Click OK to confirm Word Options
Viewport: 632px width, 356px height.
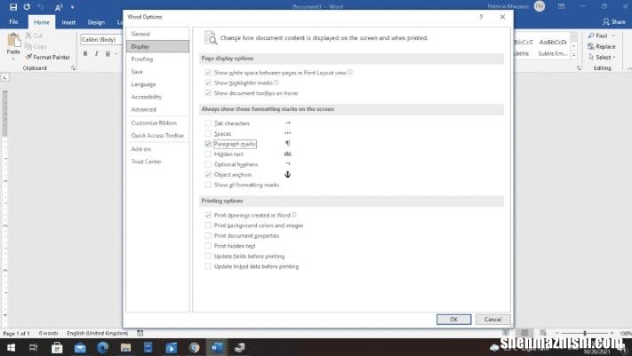pos(454,320)
